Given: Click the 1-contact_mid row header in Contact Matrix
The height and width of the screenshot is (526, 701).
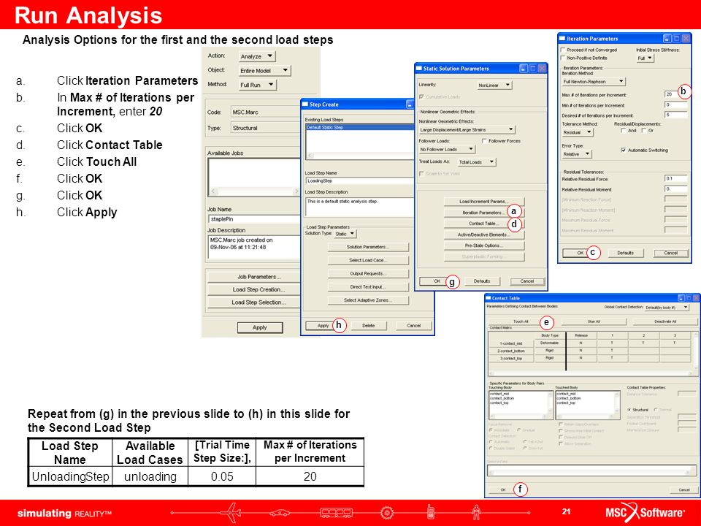Looking at the screenshot, I should point(510,343).
